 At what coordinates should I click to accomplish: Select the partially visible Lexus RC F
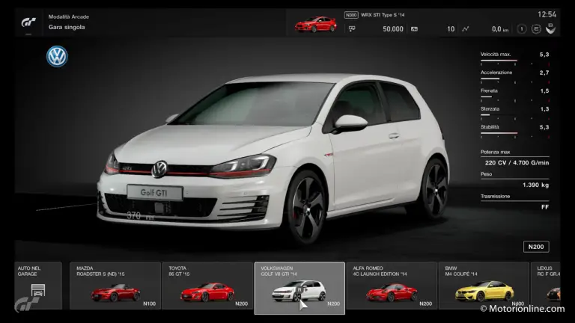click(x=553, y=286)
